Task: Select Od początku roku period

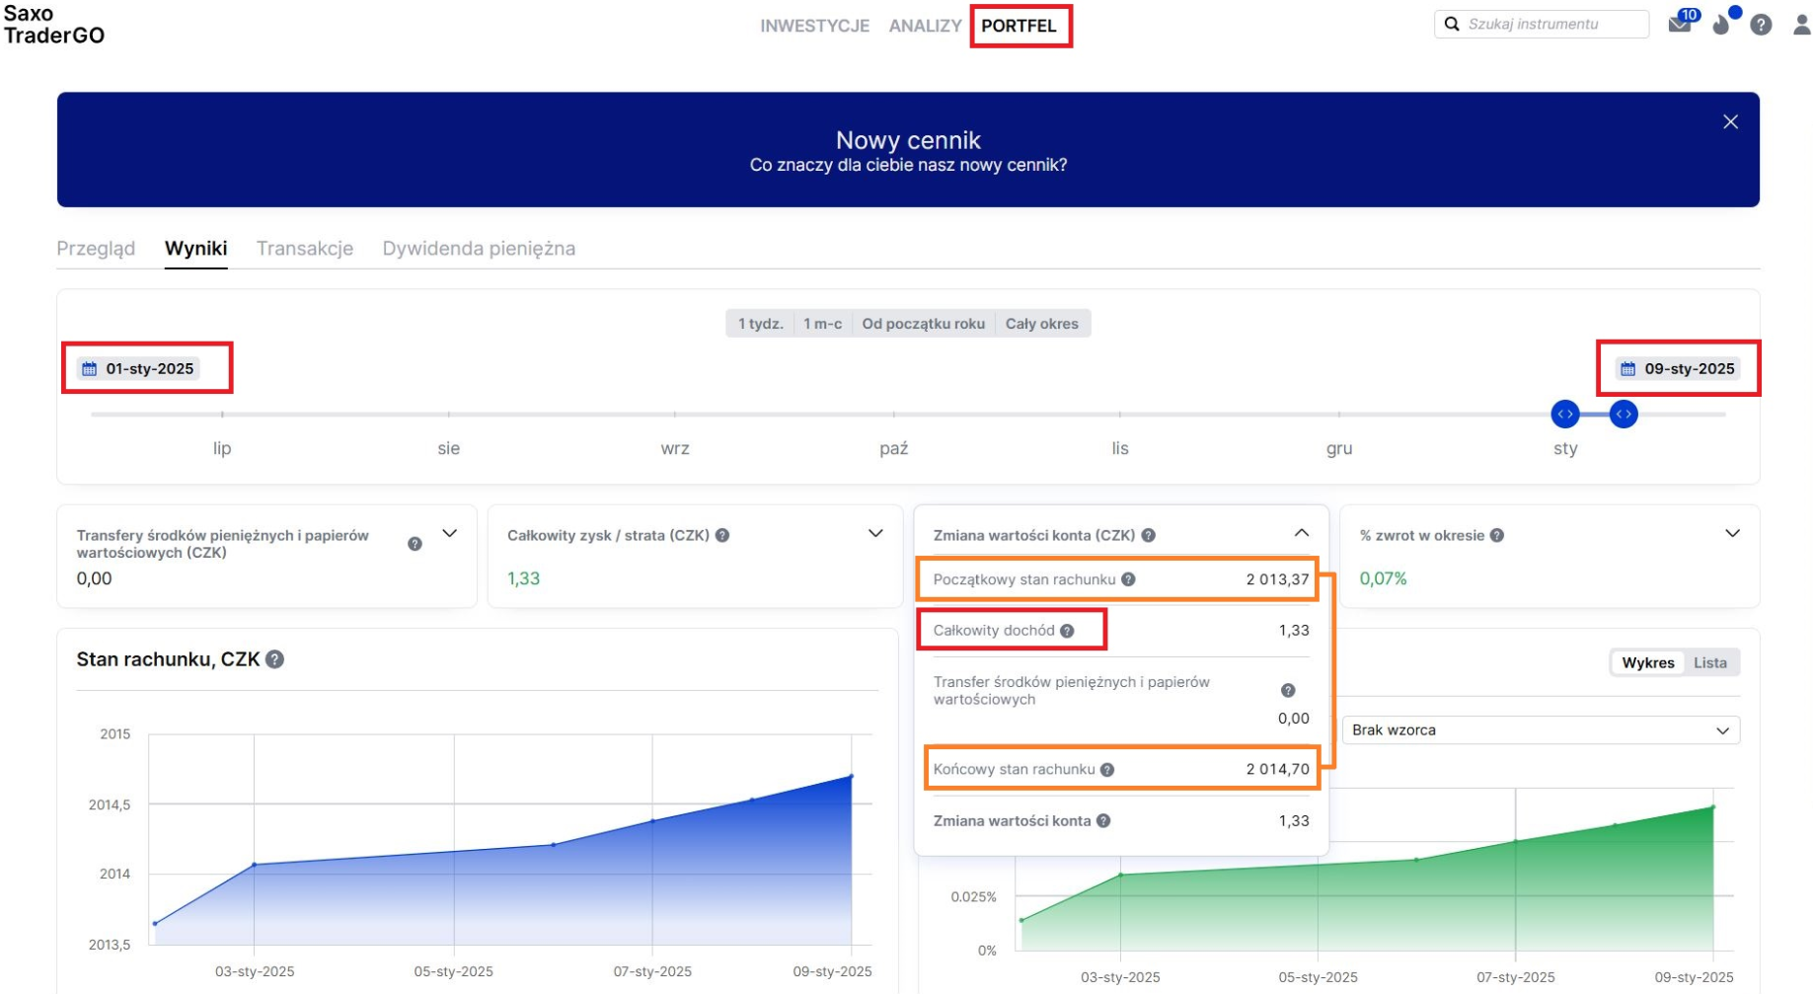Action: pos(923,324)
